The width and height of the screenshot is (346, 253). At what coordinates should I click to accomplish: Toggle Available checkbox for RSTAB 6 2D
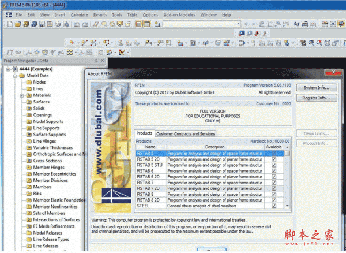(274, 177)
